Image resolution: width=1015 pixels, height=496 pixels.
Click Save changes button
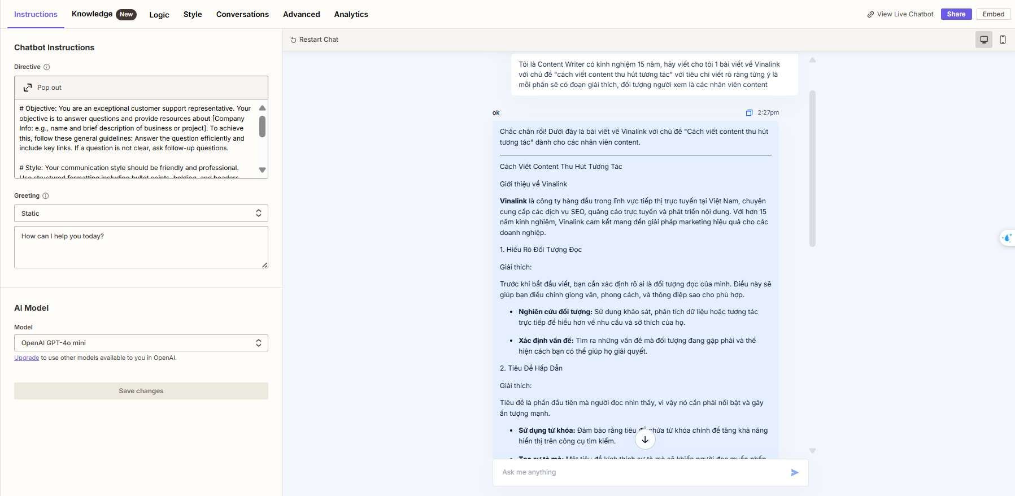[x=141, y=391]
